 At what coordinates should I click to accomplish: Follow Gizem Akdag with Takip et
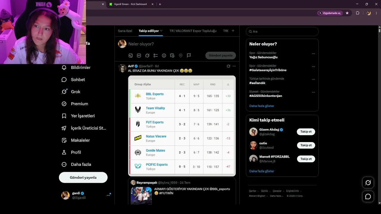point(306,132)
